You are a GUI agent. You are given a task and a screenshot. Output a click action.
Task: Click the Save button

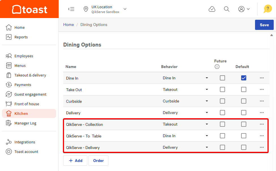(264, 25)
